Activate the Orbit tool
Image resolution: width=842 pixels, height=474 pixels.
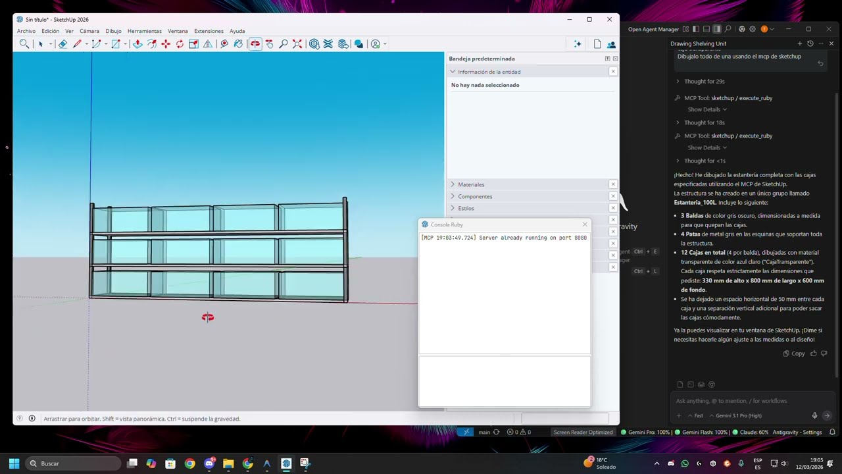tap(255, 44)
